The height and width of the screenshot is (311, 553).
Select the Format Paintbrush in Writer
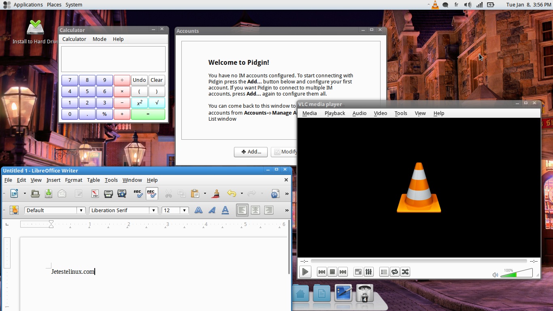click(216, 194)
